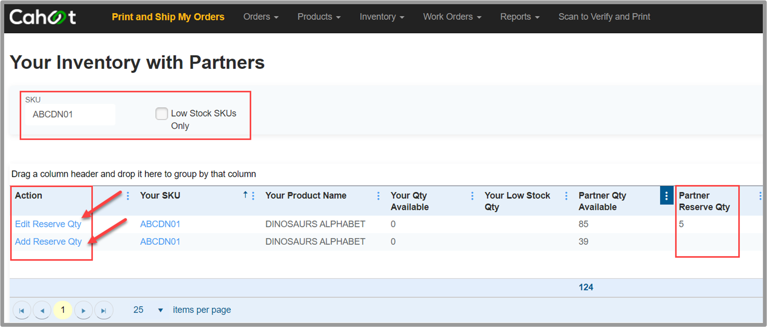Click Partner Qty Available value 39
This screenshot has width=767, height=327.
(x=583, y=242)
